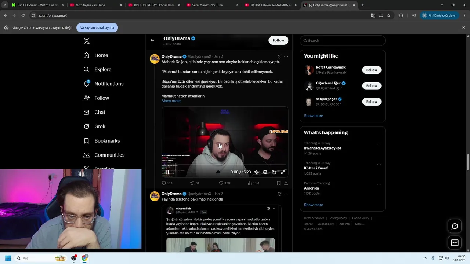Show more under You might like
Screen dimensions: 470x264
313,116
